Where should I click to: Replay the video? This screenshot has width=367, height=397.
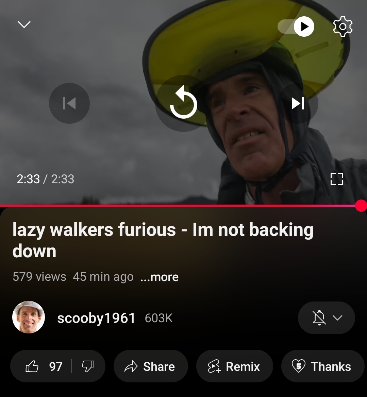click(184, 103)
